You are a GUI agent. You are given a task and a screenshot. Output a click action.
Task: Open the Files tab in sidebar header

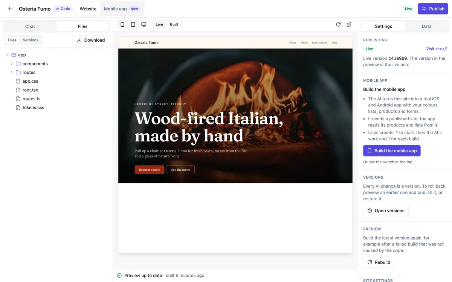[x=82, y=26]
